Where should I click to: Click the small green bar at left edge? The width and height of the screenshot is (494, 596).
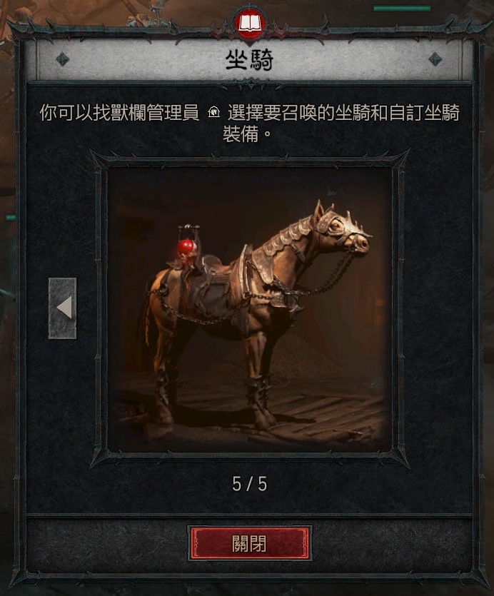pyautogui.click(x=10, y=218)
